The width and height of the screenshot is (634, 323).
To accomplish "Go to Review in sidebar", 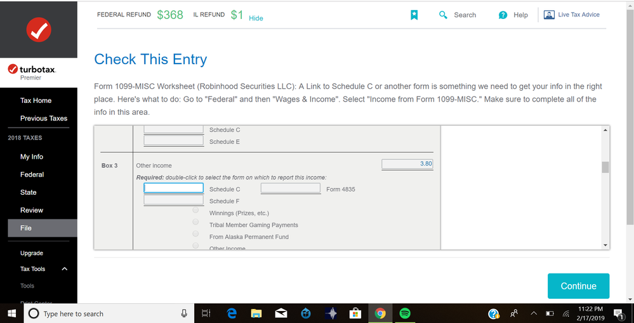I will [31, 210].
